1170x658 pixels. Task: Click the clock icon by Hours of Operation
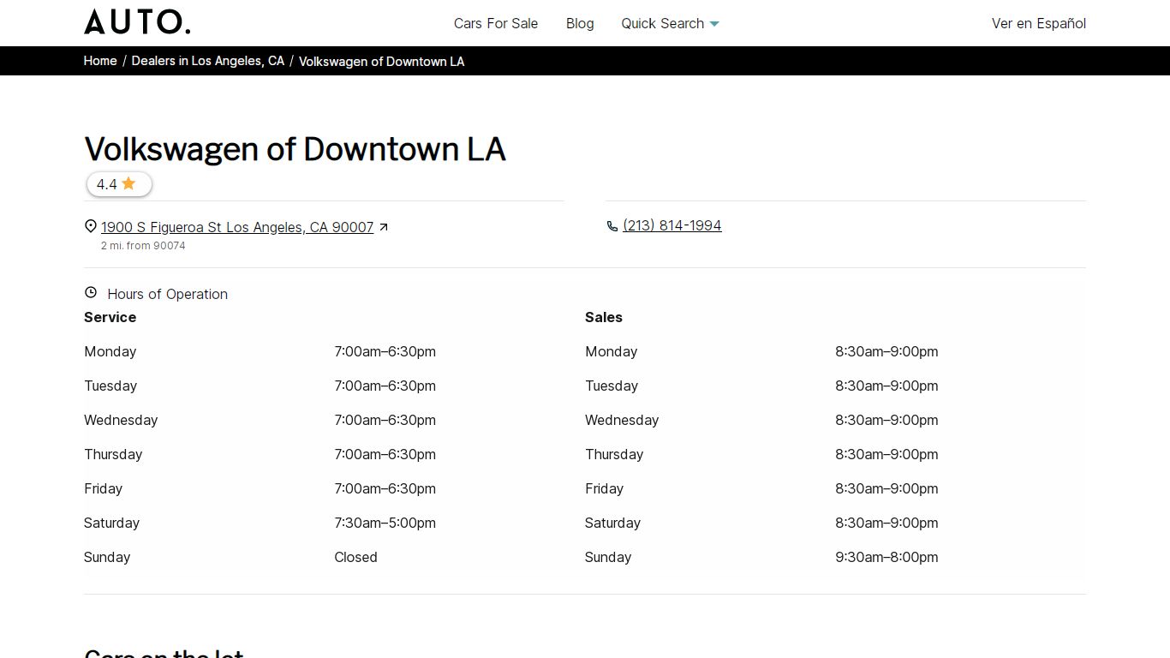pos(91,292)
